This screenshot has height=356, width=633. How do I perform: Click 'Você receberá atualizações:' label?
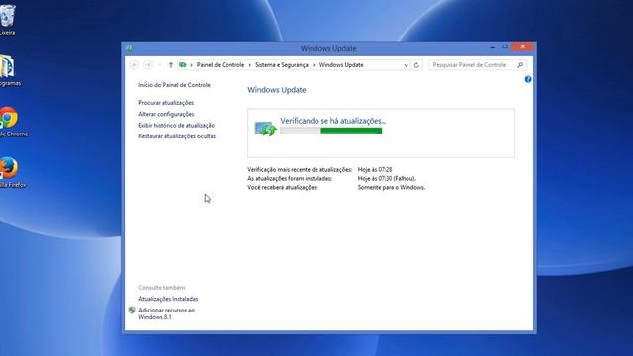click(283, 188)
